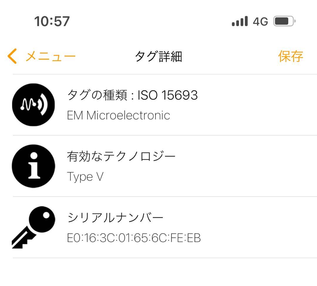Tap the ISO 15693 tag type text

tap(168, 95)
